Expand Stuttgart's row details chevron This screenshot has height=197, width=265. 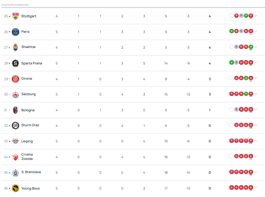tap(256, 16)
